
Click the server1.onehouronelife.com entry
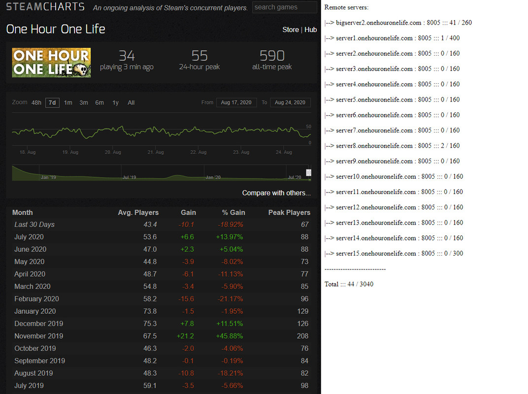coord(392,38)
